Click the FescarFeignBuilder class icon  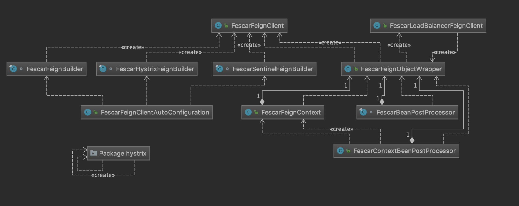click(13, 69)
